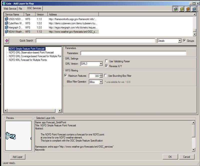Viewport: 200px width, 166px height.
Task: Sort by Version column header
Action: [41, 14]
